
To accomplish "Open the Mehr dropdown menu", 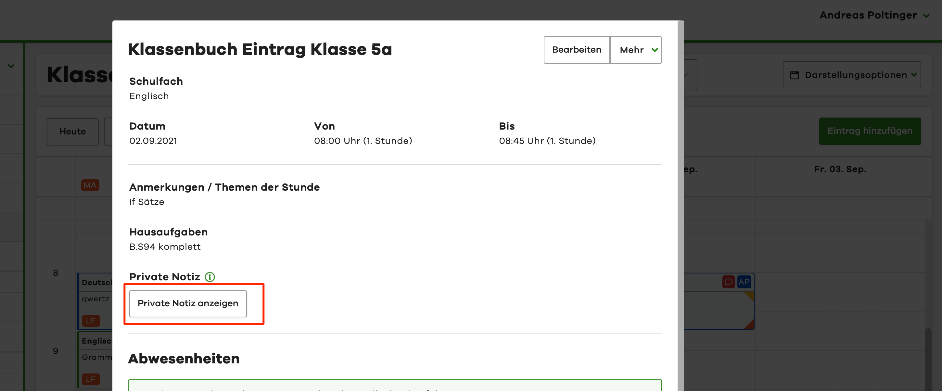I will (636, 50).
